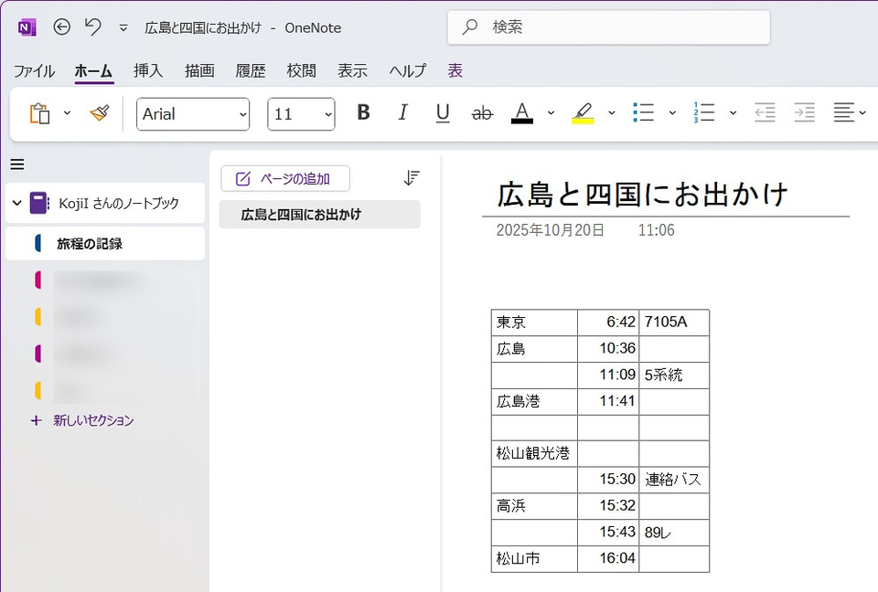Click the page date 2025年10月20日
The height and width of the screenshot is (592, 878).
pyautogui.click(x=550, y=230)
